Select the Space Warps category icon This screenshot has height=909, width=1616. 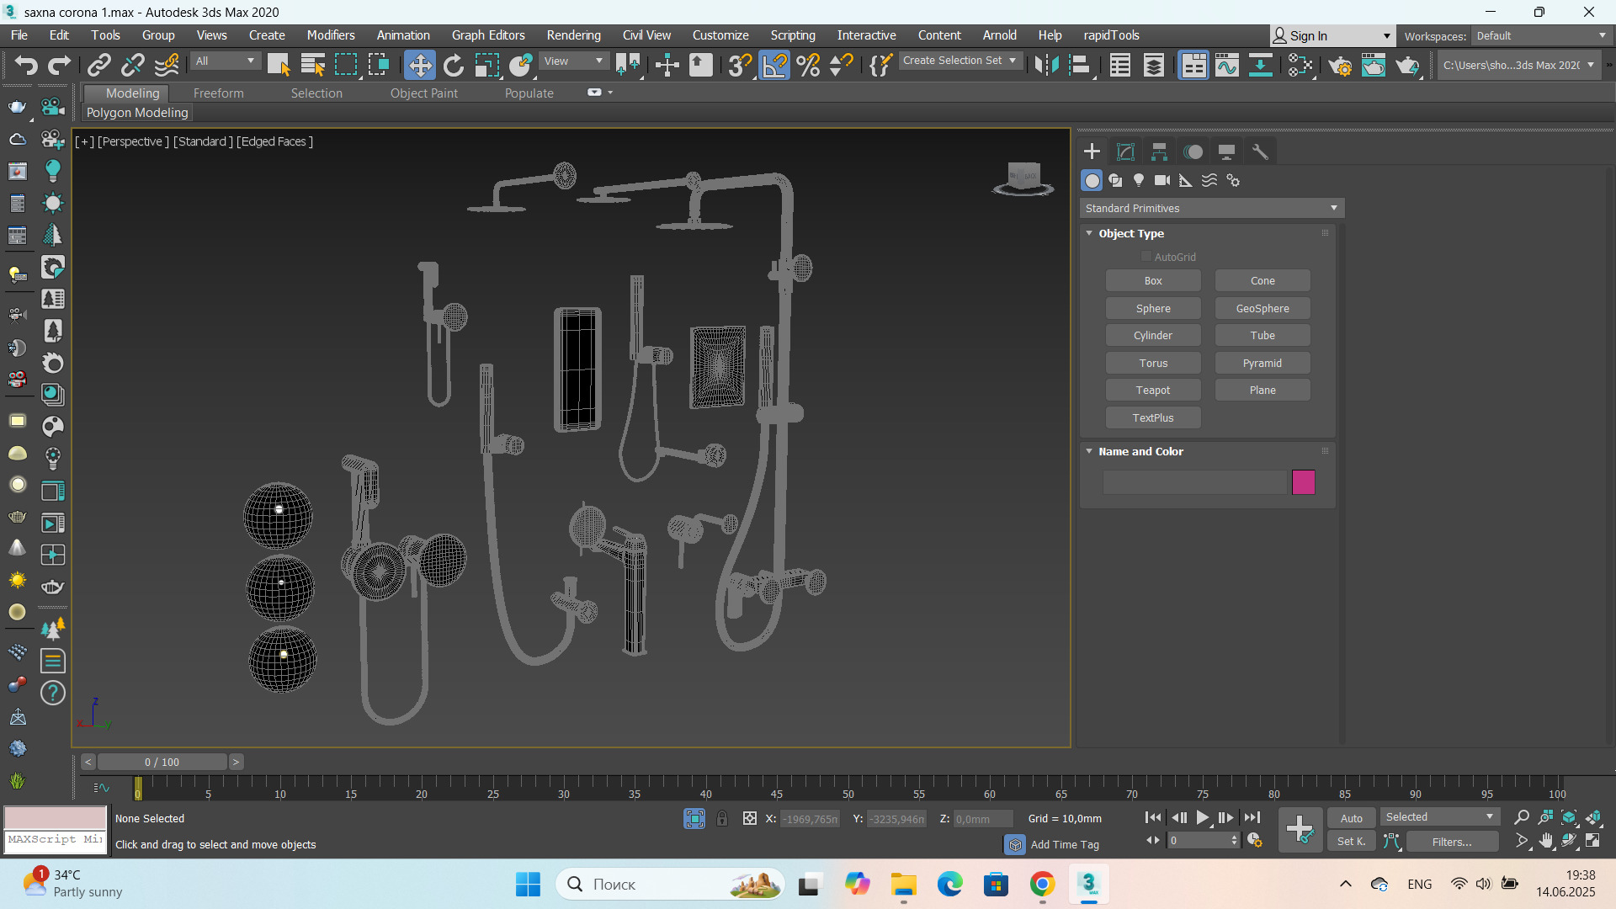point(1209,180)
